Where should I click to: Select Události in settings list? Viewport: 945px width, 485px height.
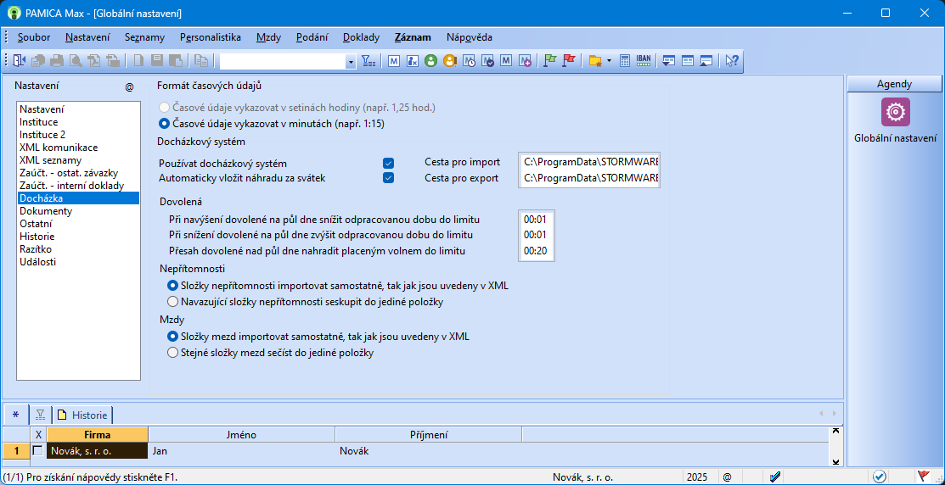click(78, 262)
